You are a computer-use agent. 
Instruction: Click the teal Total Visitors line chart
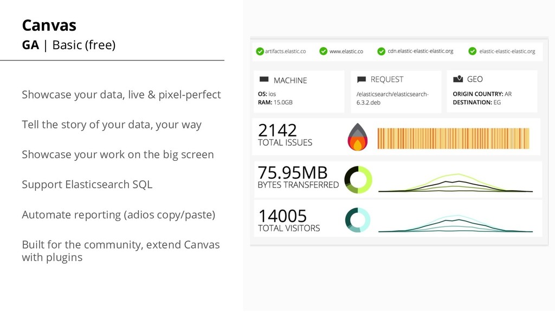(455, 224)
